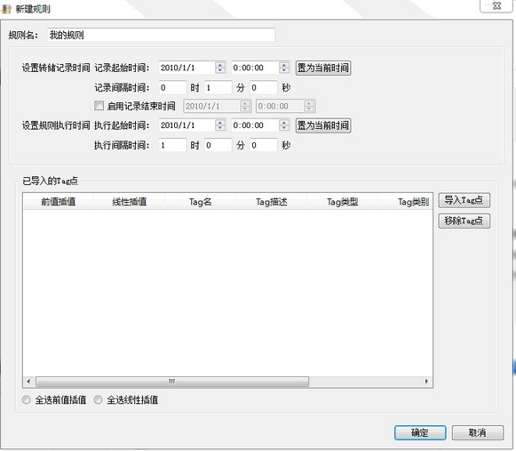The image size is (516, 451).
Task: Click the 前值插值 column header
Action: 59,201
